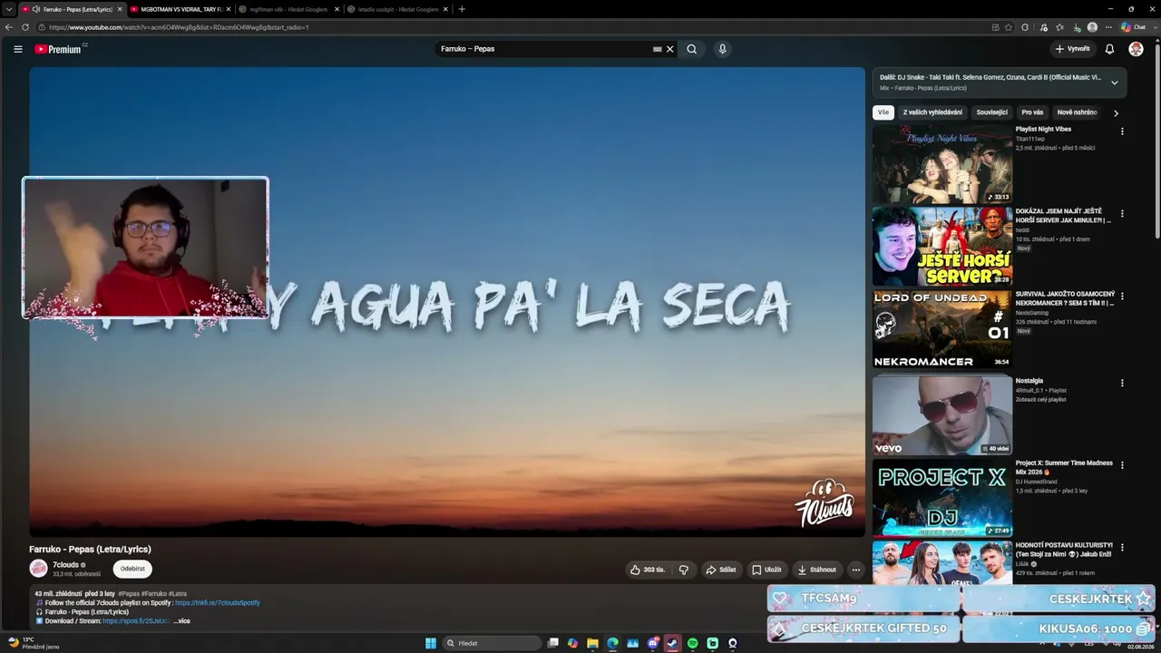Open options for Nostalgia playlist
Image resolution: width=1161 pixels, height=653 pixels.
[1122, 383]
